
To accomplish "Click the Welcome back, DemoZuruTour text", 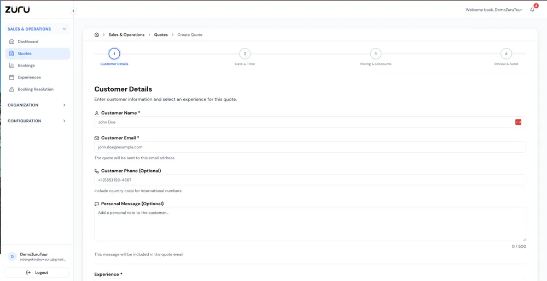I will pyautogui.click(x=493, y=10).
